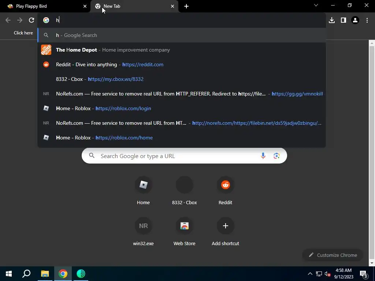Switch to the Play Flappy Bird tab
The width and height of the screenshot is (375, 281).
coord(45,6)
